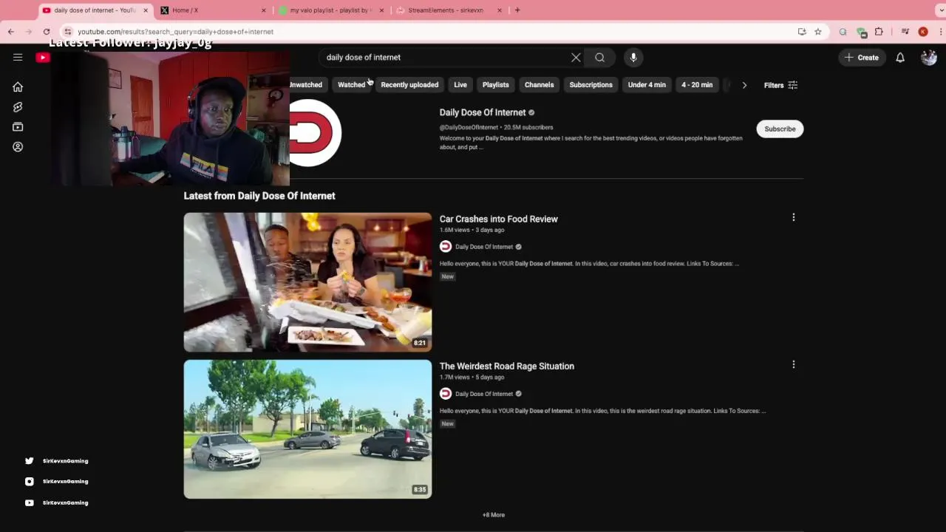This screenshot has height=532, width=946.
Task: Expand +8 More videos
Action: (x=494, y=515)
